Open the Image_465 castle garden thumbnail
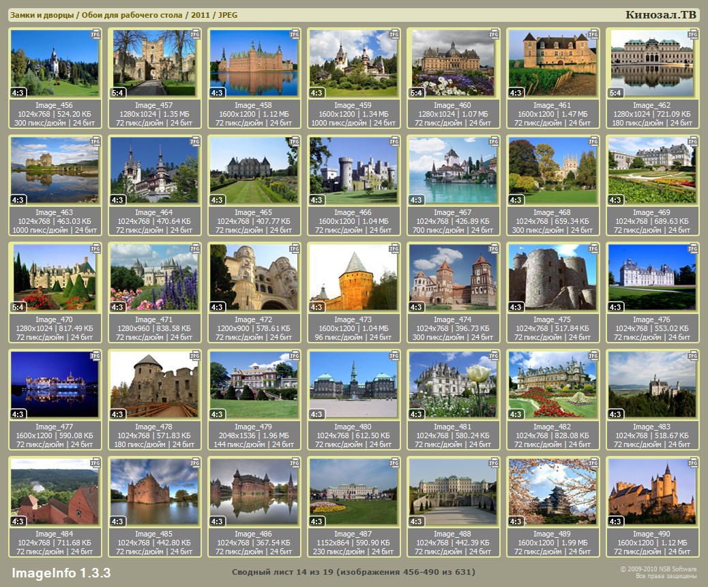Viewport: 708px width, 587px height. pyautogui.click(x=254, y=171)
